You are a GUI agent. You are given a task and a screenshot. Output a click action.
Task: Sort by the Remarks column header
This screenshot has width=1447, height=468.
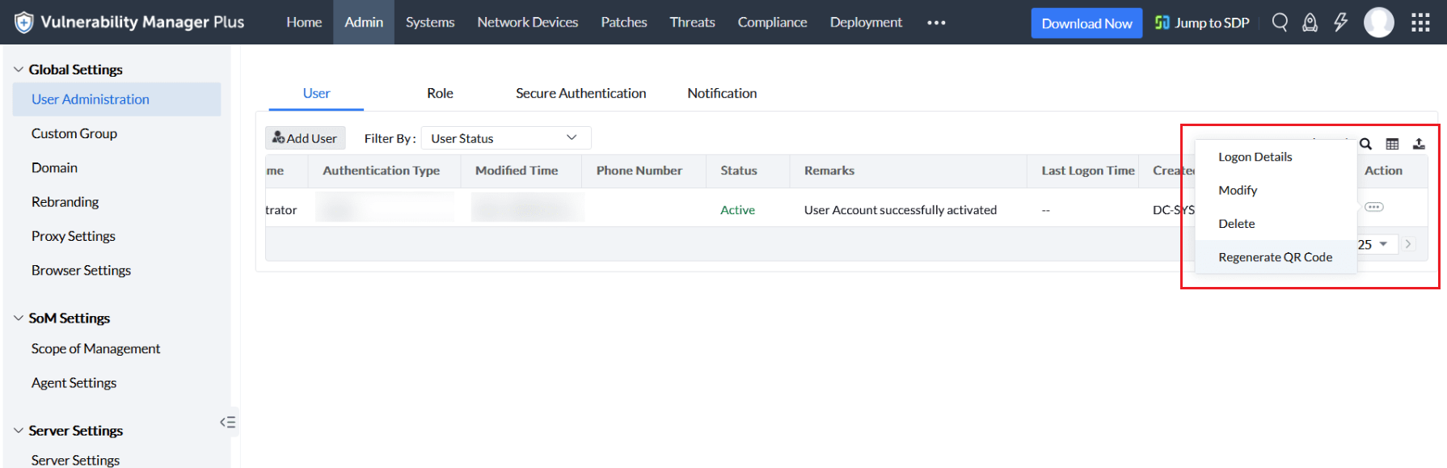[829, 171]
